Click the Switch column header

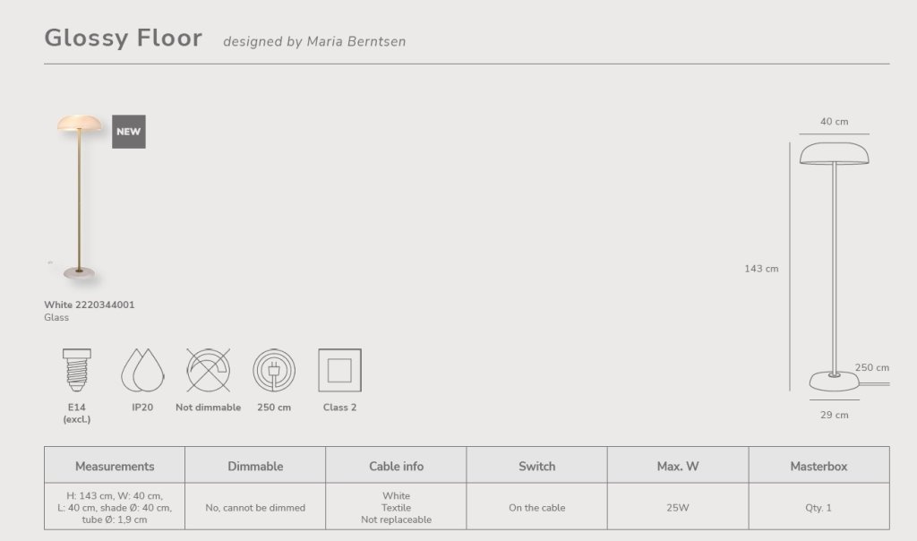pos(537,466)
